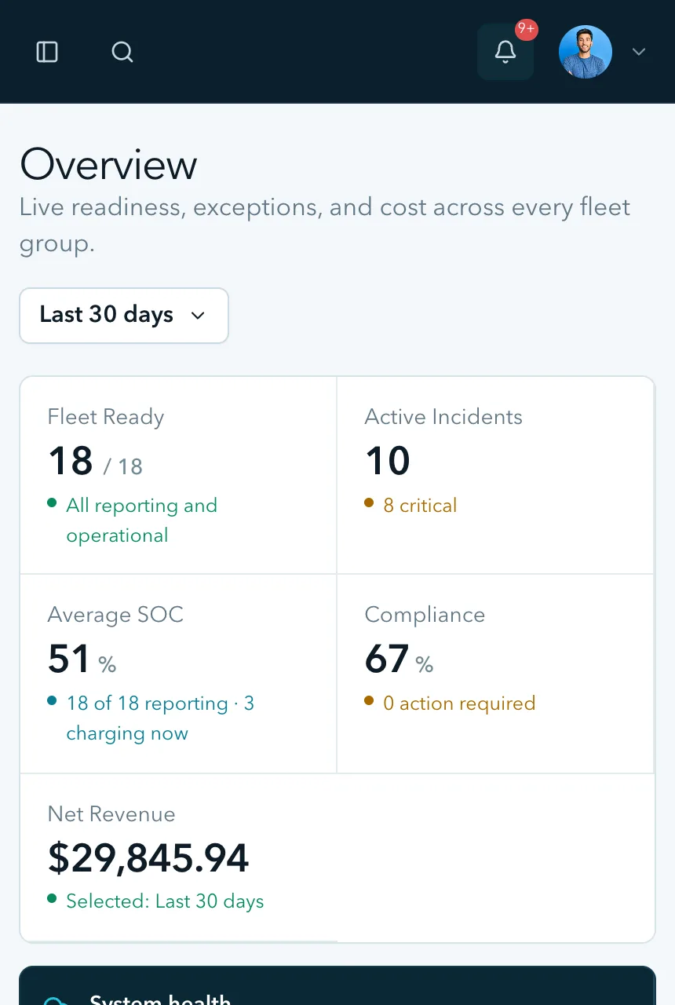Select the Active Incidents value 10
The height and width of the screenshot is (1005, 675).
click(388, 461)
